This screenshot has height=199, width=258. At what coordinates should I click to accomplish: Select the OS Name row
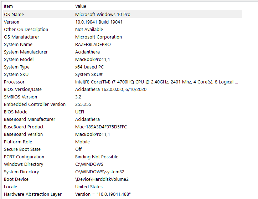click(x=14, y=14)
